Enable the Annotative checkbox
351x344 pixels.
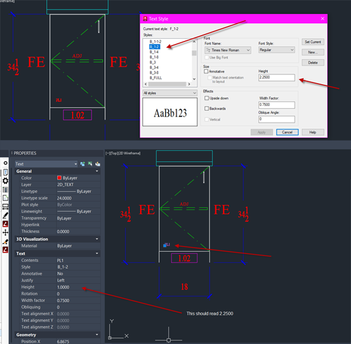click(x=207, y=72)
